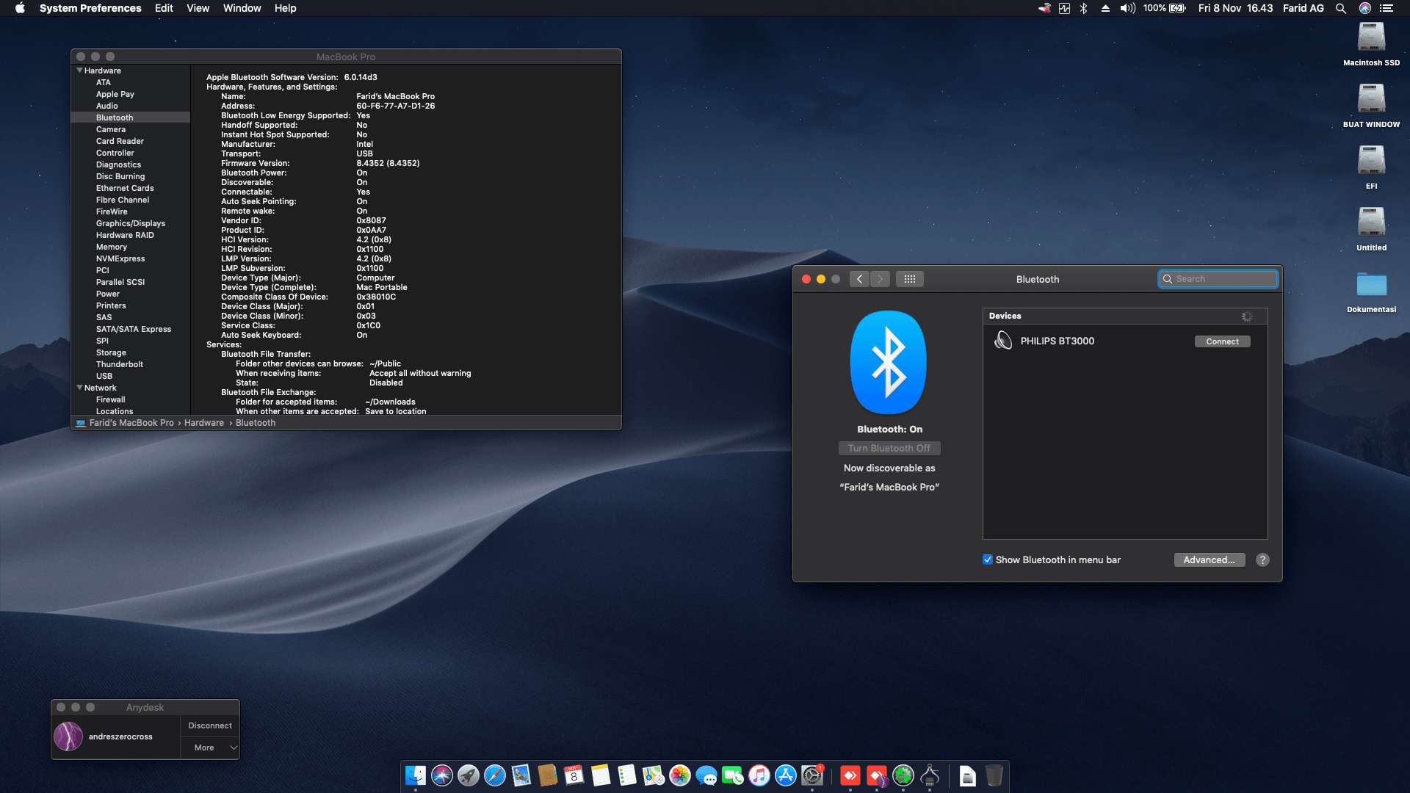Collapse the Network section in the sidebar
The image size is (1410, 793).
pyautogui.click(x=79, y=388)
